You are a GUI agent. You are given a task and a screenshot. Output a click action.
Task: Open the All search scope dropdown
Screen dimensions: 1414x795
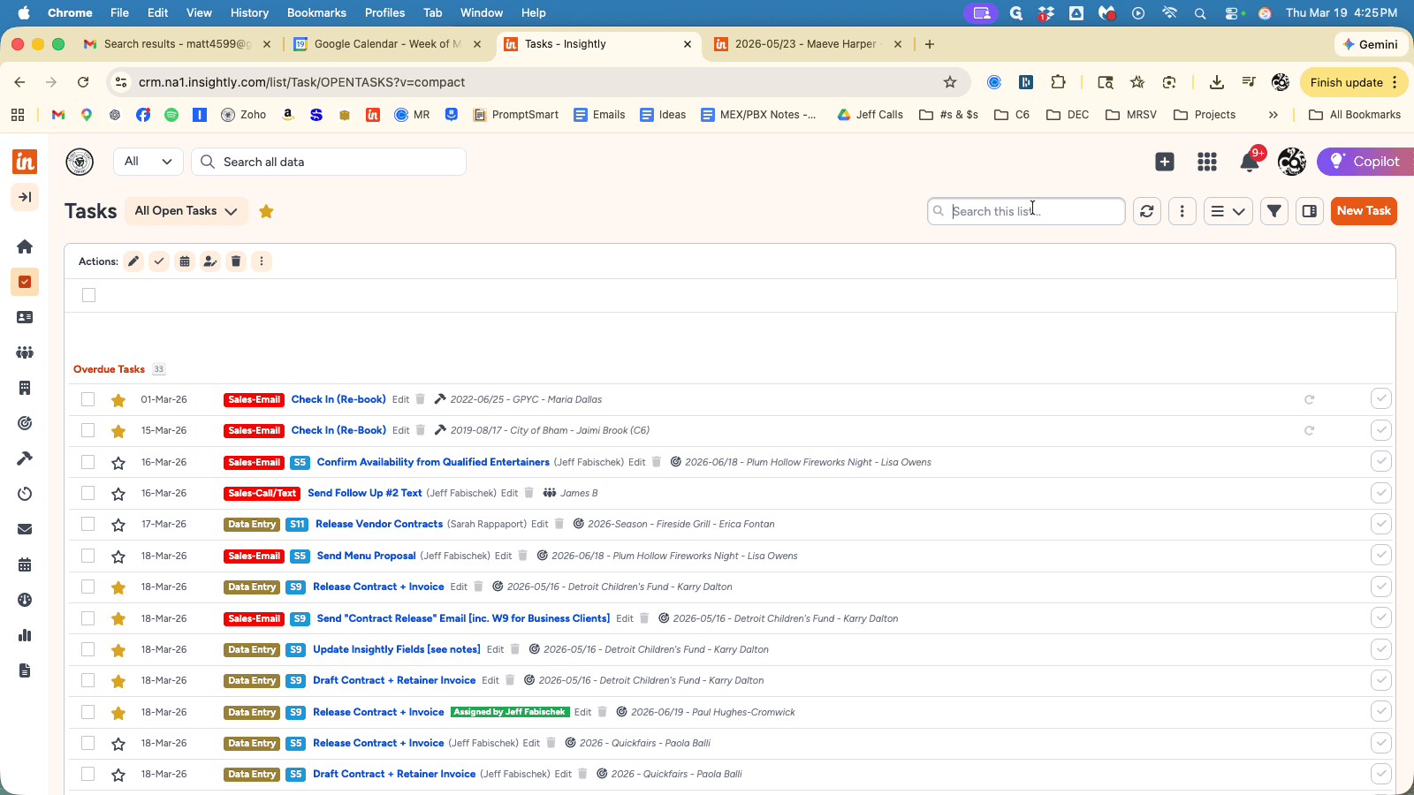(x=148, y=162)
